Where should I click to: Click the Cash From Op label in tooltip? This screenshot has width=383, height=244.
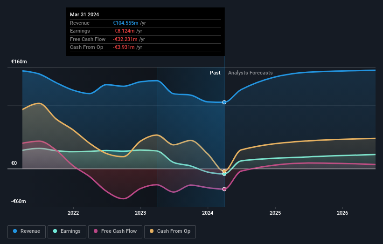click(87, 47)
